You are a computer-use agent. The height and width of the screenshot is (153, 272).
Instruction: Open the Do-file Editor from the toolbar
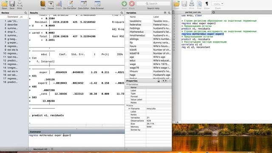[70, 4]
